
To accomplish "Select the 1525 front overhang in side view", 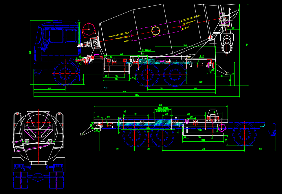I will [50, 88].
